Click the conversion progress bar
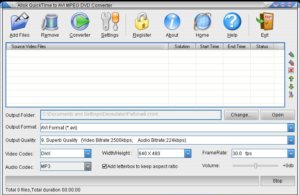 132,181
